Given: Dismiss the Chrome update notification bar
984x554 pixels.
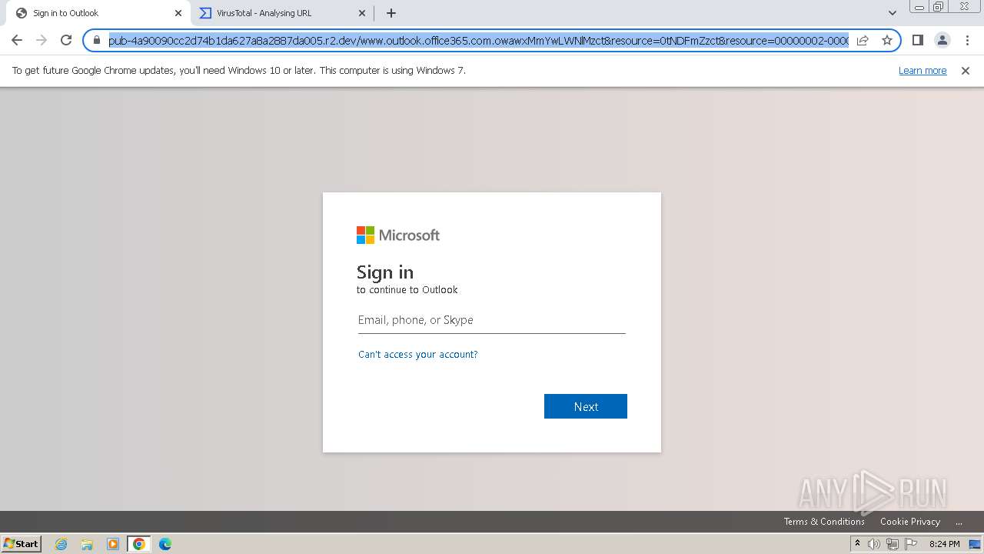Looking at the screenshot, I should point(966,70).
